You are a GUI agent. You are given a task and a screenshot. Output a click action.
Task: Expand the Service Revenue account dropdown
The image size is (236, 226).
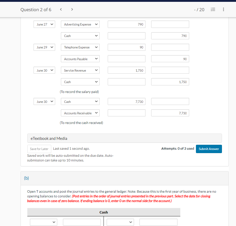pos(80,70)
